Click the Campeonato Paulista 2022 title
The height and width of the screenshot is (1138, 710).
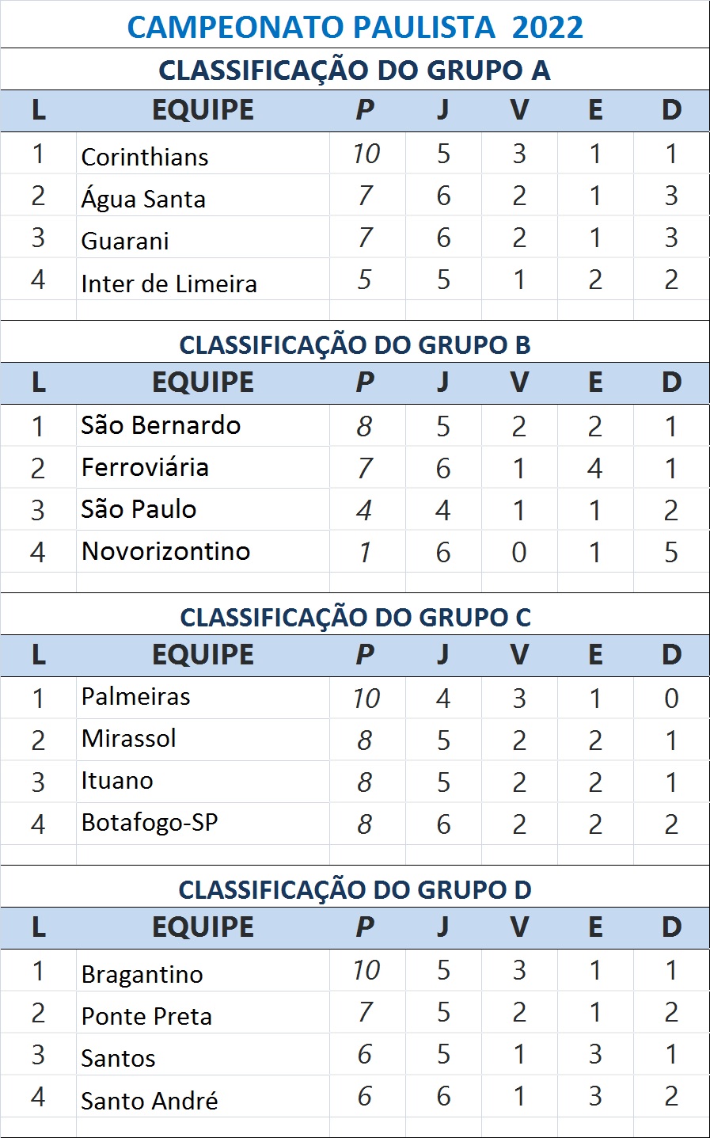coord(355,27)
